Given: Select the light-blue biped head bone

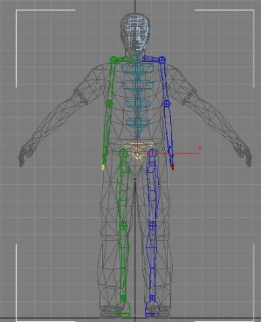Looking at the screenshot, I should [x=137, y=34].
